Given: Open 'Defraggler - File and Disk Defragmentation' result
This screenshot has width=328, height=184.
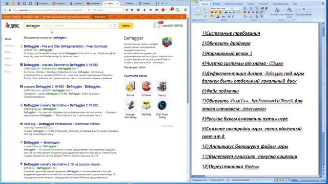Looking at the screenshot, I should [66, 47].
